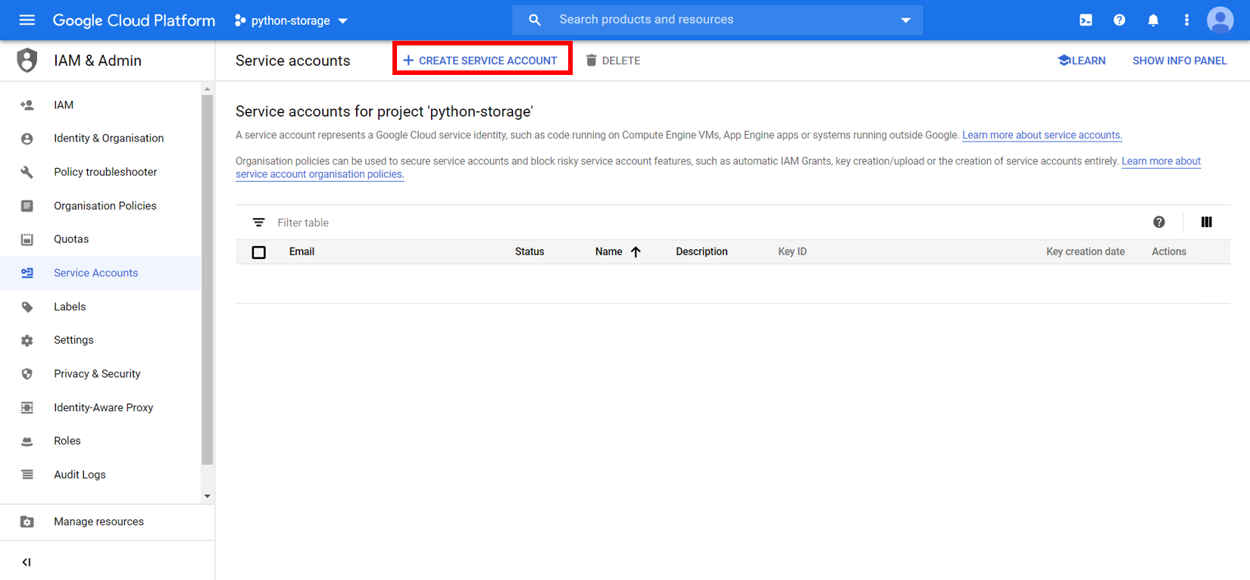This screenshot has height=580, width=1250.
Task: Click the table help icon beside column options
Action: click(x=1158, y=222)
